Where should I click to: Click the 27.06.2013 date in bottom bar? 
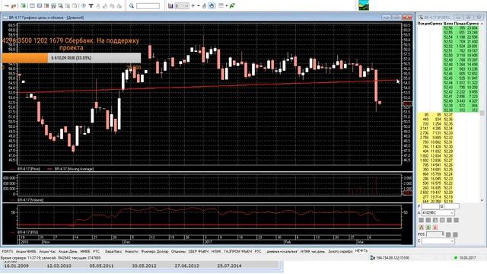click(186, 266)
